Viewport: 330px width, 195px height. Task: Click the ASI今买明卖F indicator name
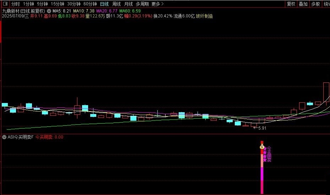pos(20,137)
